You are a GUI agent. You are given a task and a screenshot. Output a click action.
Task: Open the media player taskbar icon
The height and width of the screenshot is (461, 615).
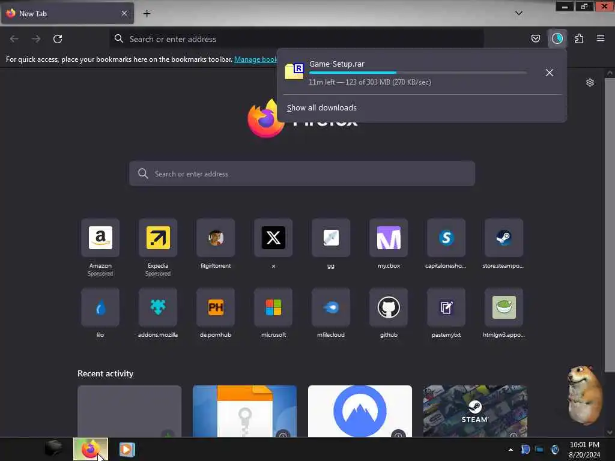click(x=127, y=449)
